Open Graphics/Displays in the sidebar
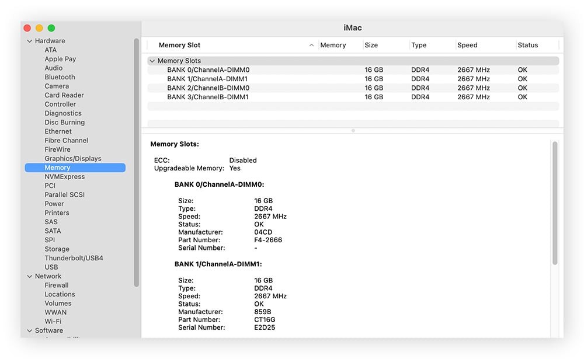This screenshot has width=584, height=359. click(73, 159)
